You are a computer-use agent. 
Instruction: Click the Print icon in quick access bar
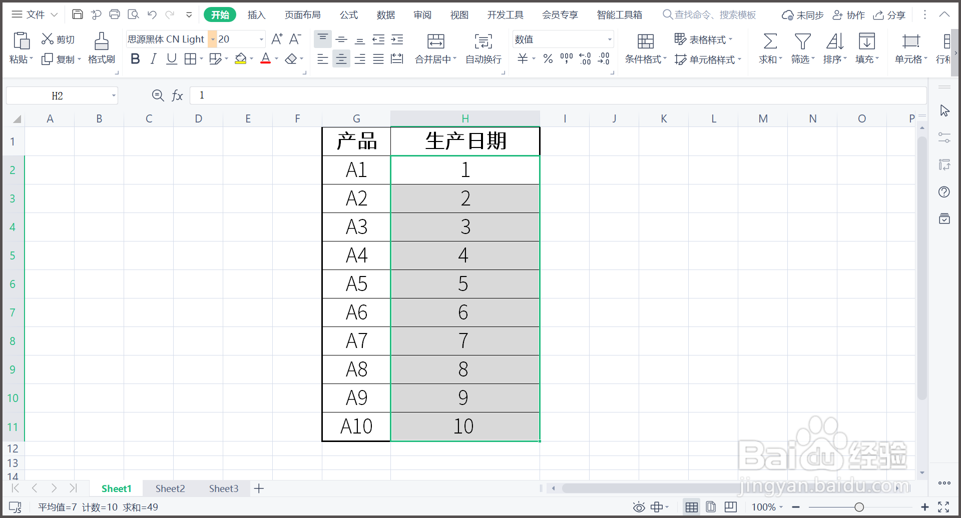pos(115,14)
